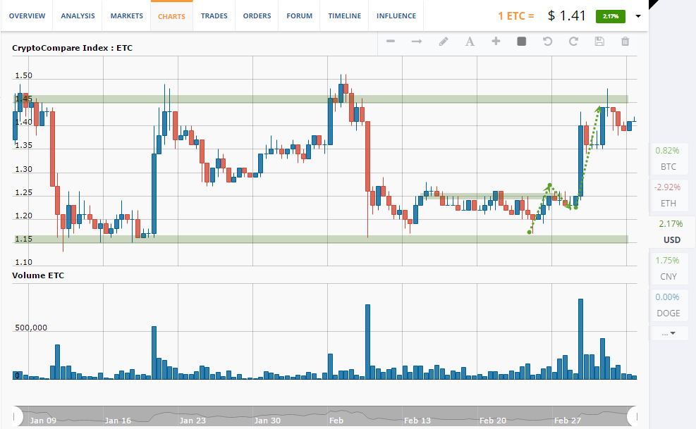Viewport: 696px width, 429px height.
Task: Select the ETH currency option
Action: tap(668, 195)
